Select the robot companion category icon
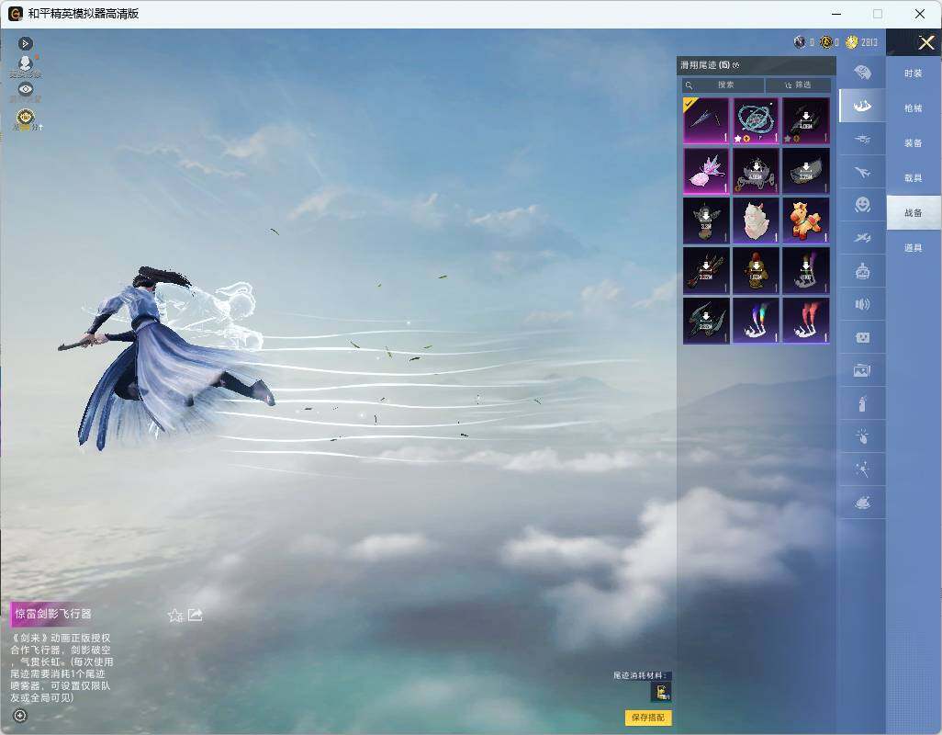The image size is (942, 735). [862, 272]
